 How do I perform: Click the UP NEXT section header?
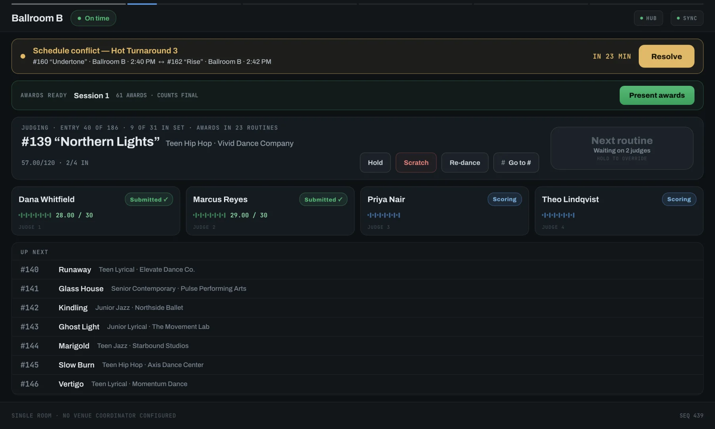coord(34,252)
